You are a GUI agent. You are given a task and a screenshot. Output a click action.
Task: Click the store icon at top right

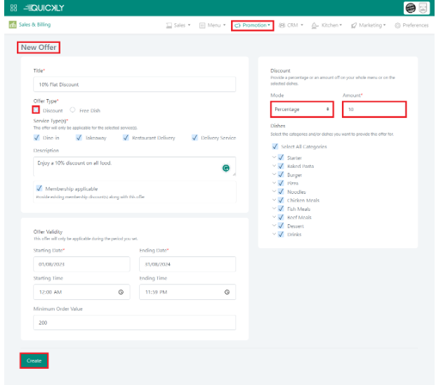click(423, 8)
